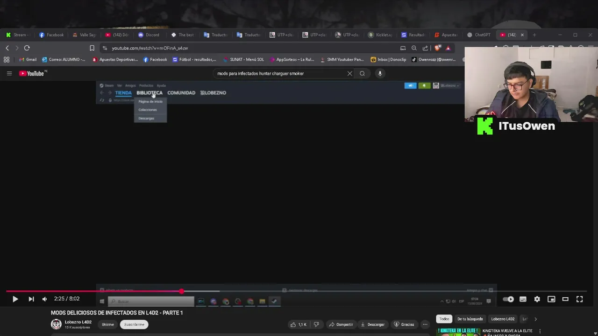
Task: Mute the video volume
Action: click(44, 299)
